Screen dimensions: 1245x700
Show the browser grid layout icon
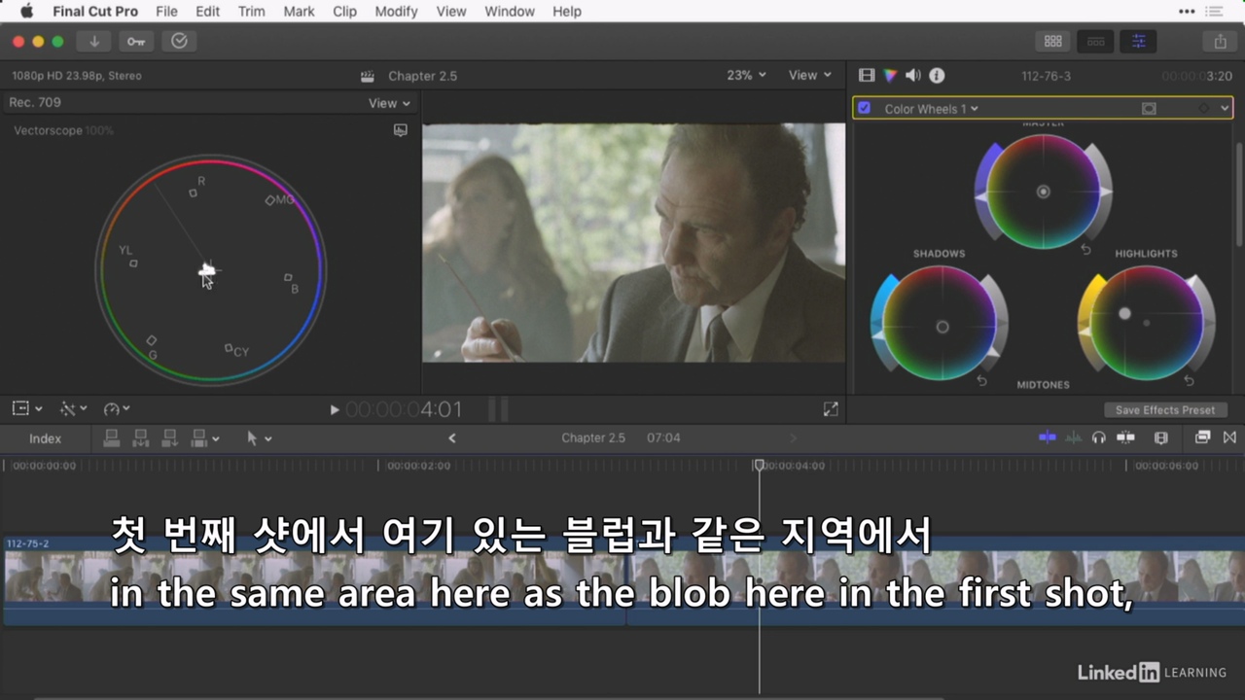[1052, 41]
